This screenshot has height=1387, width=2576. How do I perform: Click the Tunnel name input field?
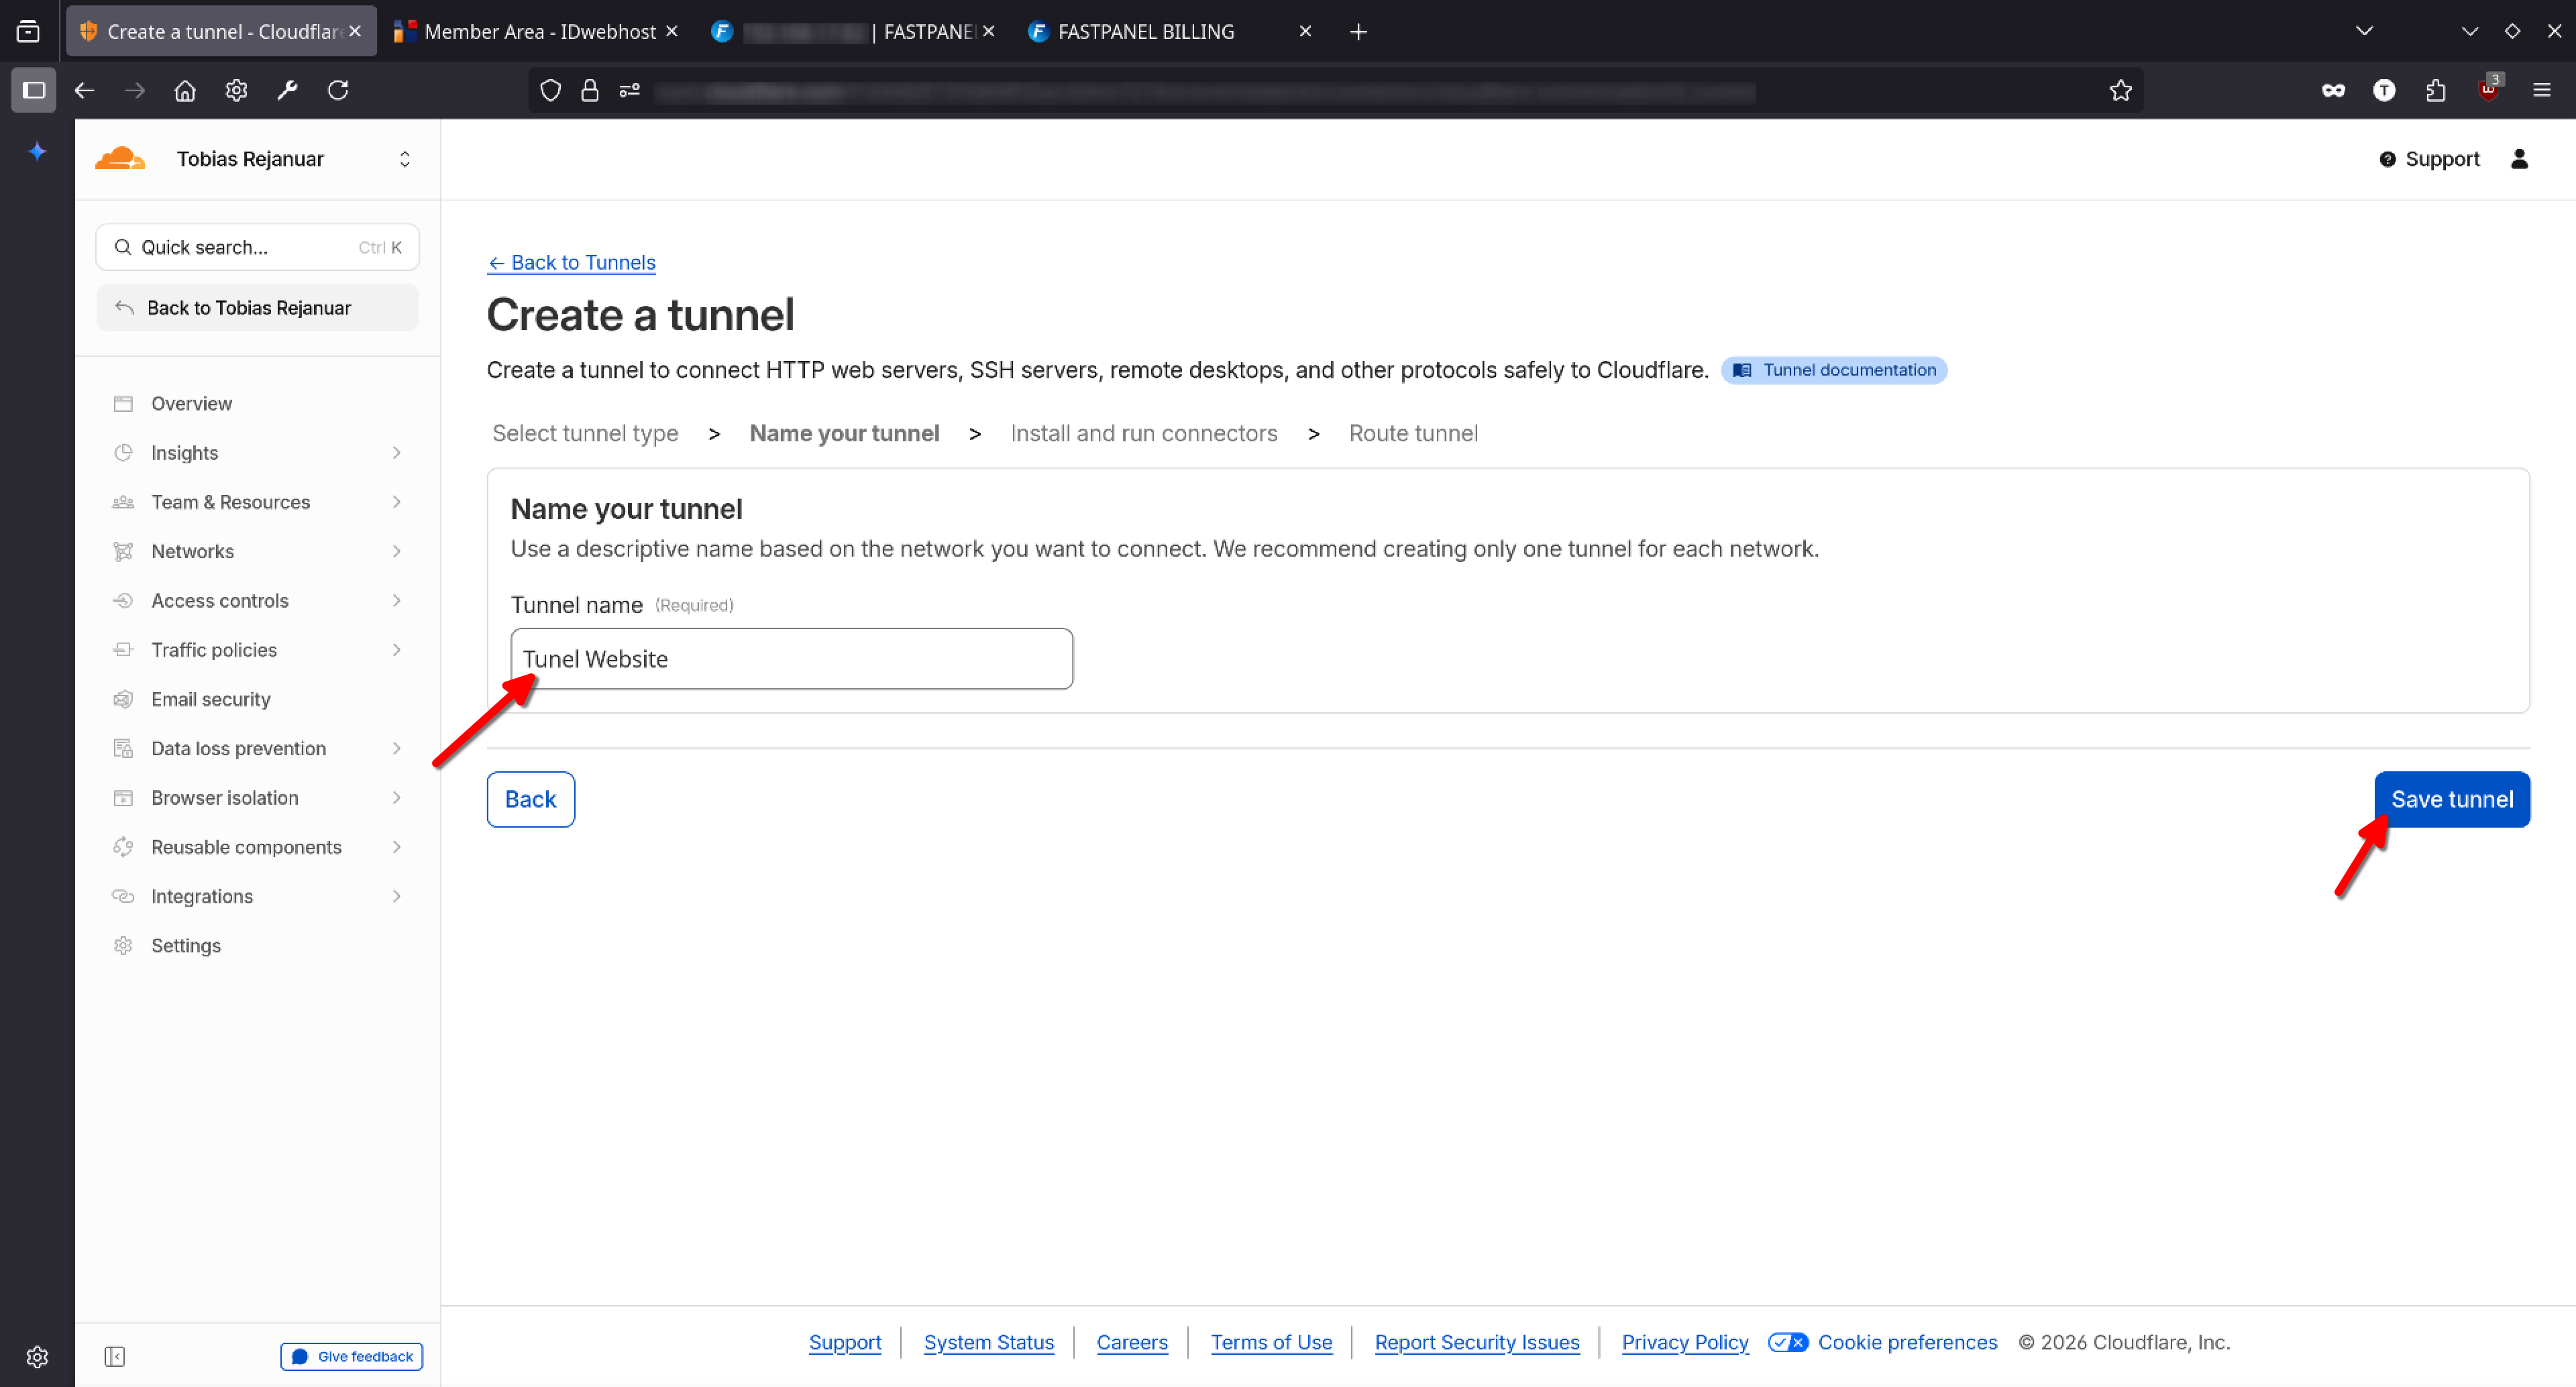pyautogui.click(x=791, y=659)
